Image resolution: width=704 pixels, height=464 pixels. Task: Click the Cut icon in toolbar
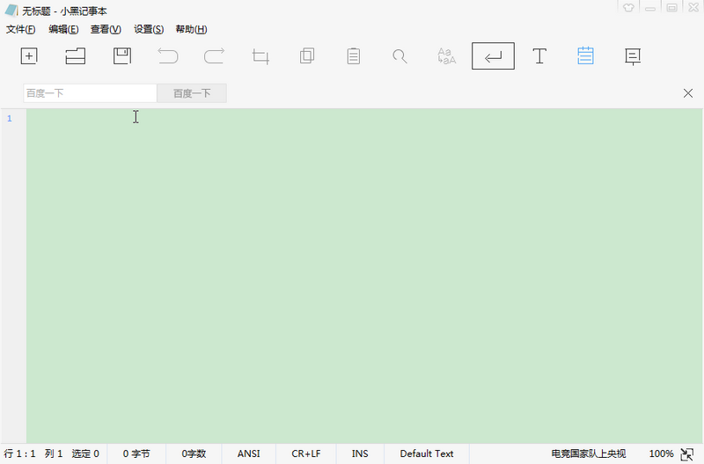pyautogui.click(x=260, y=56)
